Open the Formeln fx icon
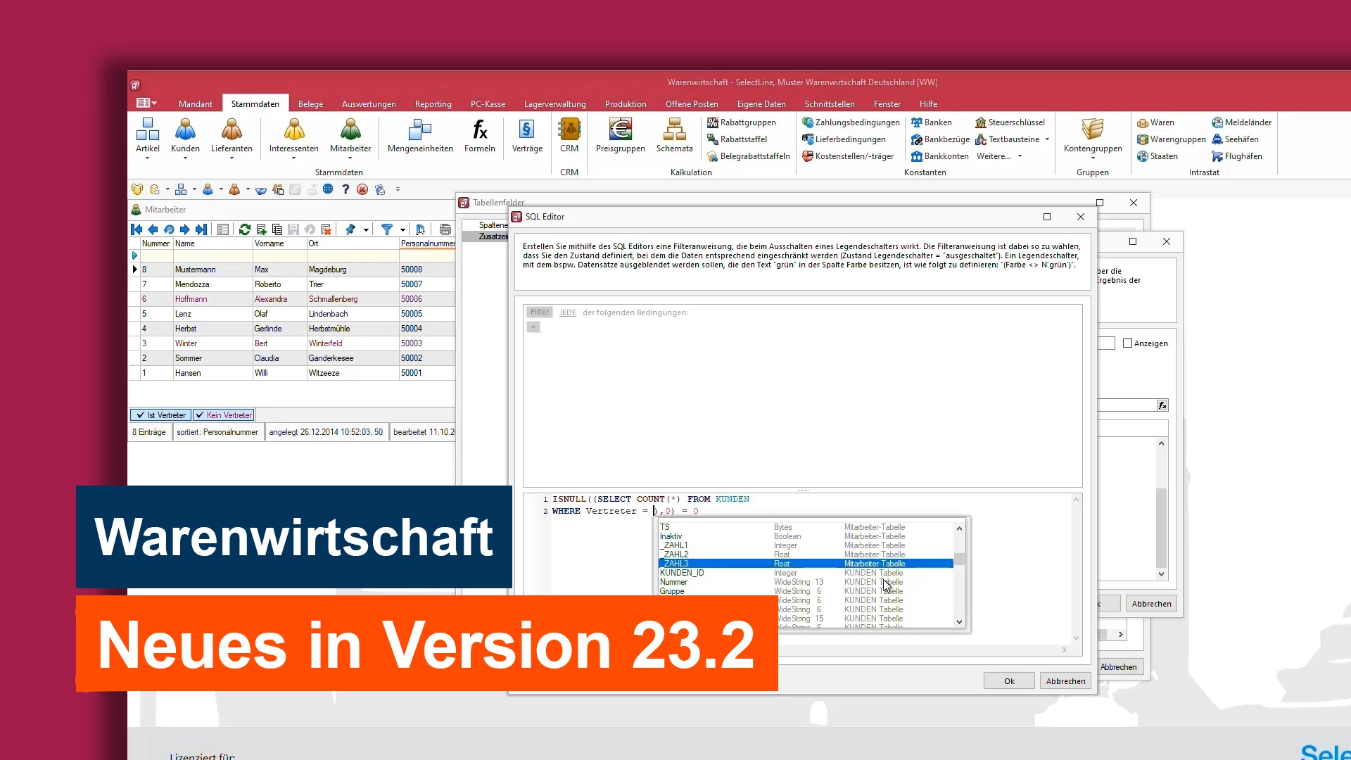1351x760 pixels. [480, 130]
